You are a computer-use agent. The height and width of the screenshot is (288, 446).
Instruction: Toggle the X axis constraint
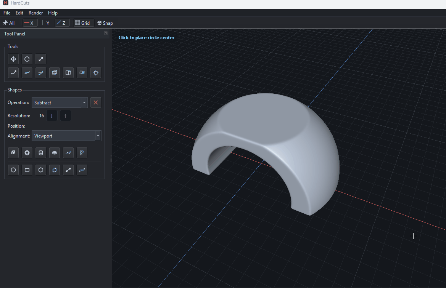tap(30, 23)
